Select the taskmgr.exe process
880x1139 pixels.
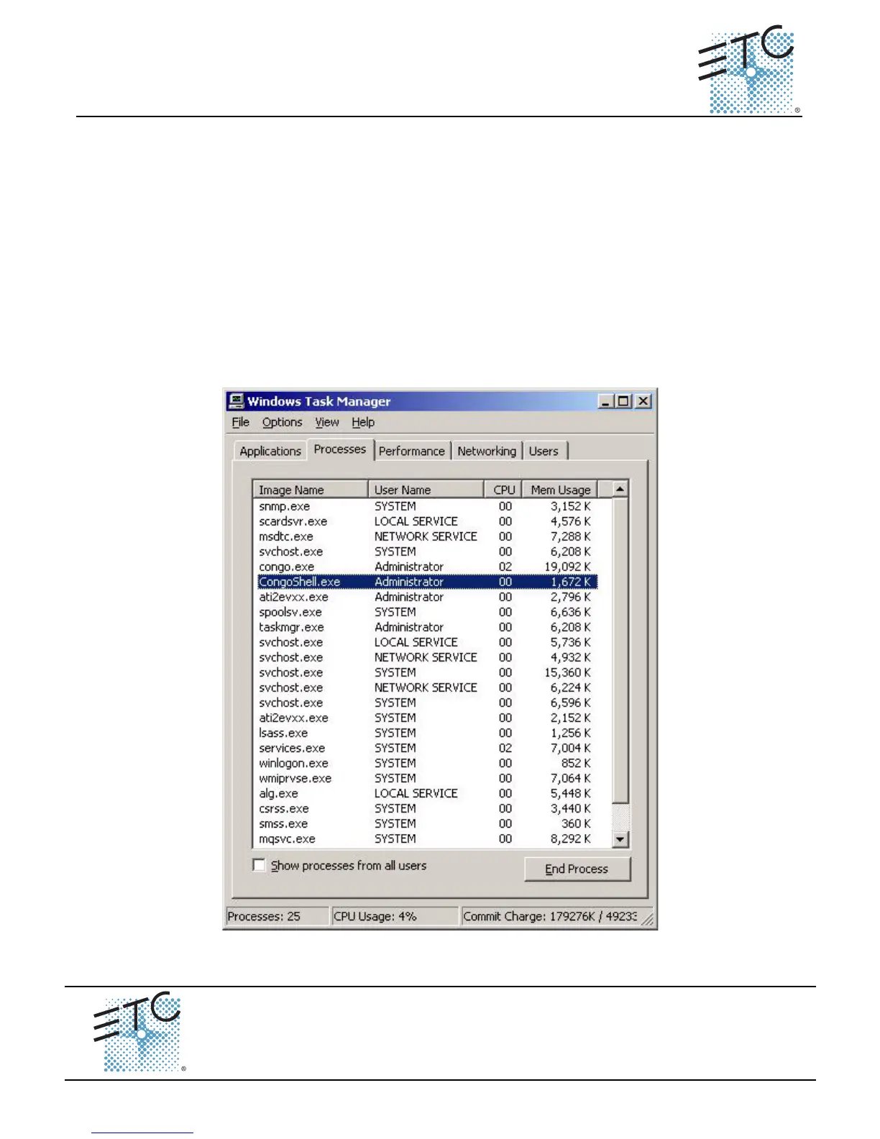point(426,627)
